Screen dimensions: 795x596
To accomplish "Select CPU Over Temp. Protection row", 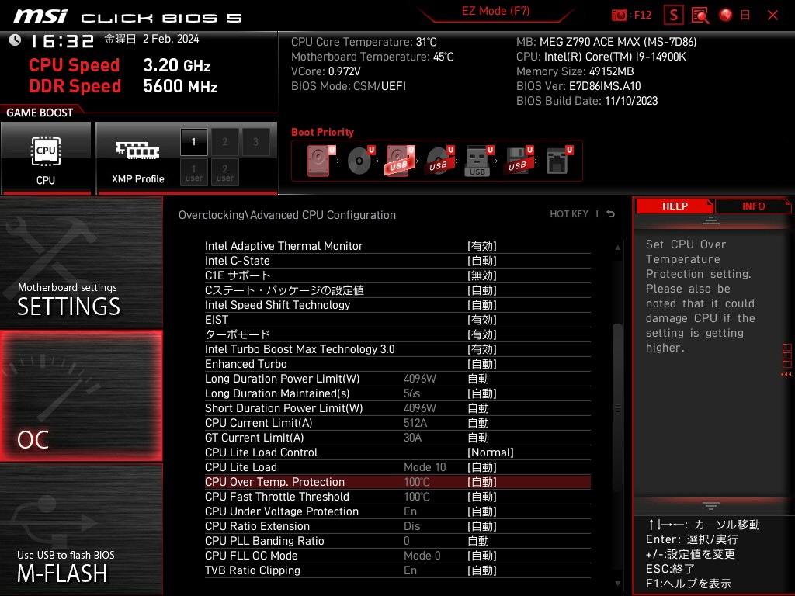I will [x=397, y=482].
